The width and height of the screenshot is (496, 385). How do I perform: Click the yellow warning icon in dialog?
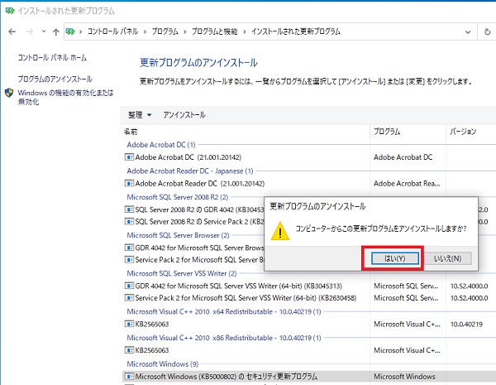pyautogui.click(x=280, y=231)
